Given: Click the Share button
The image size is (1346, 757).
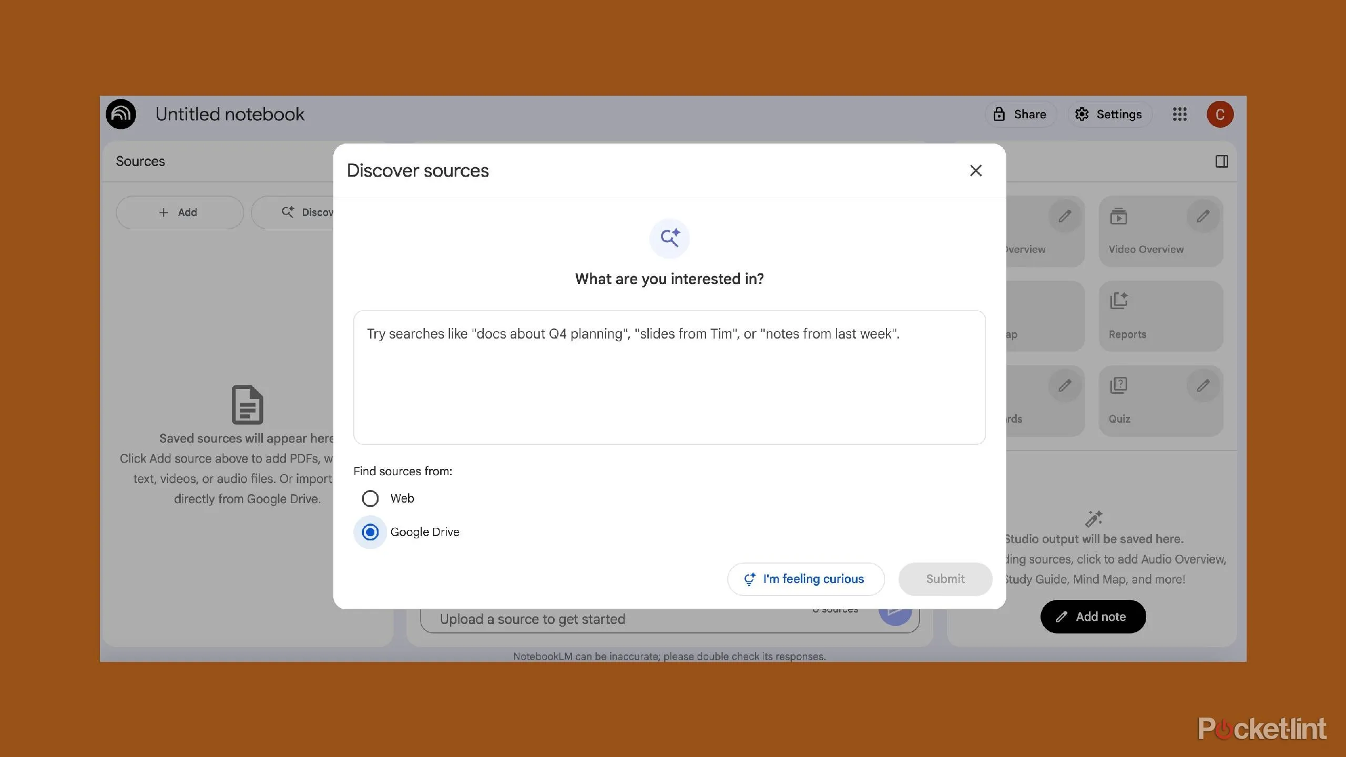Looking at the screenshot, I should pyautogui.click(x=1019, y=114).
